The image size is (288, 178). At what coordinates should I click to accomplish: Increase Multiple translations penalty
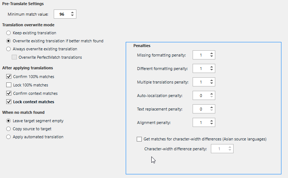pyautogui.click(x=212, y=81)
